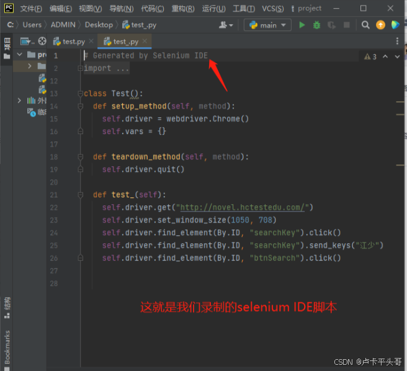Click the project title in window header
Viewport: 407px width, 371px height.
pyautogui.click(x=310, y=9)
